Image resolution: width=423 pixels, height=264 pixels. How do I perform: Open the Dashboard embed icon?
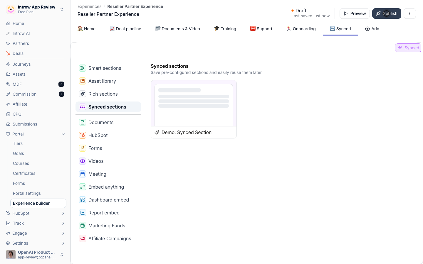click(83, 200)
